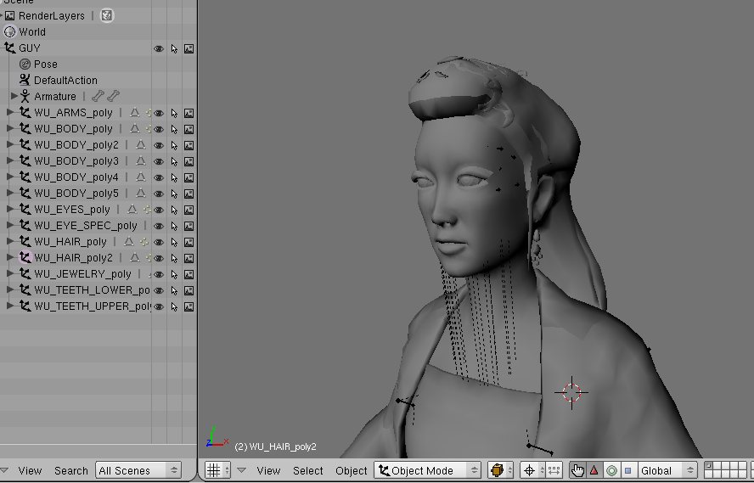Select the Pose entry under GUY

click(46, 65)
